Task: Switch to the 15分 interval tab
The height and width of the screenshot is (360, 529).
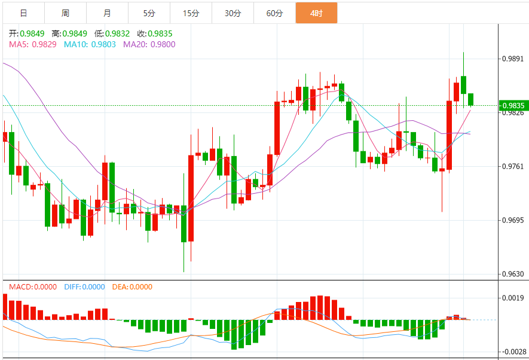Action: [191, 13]
